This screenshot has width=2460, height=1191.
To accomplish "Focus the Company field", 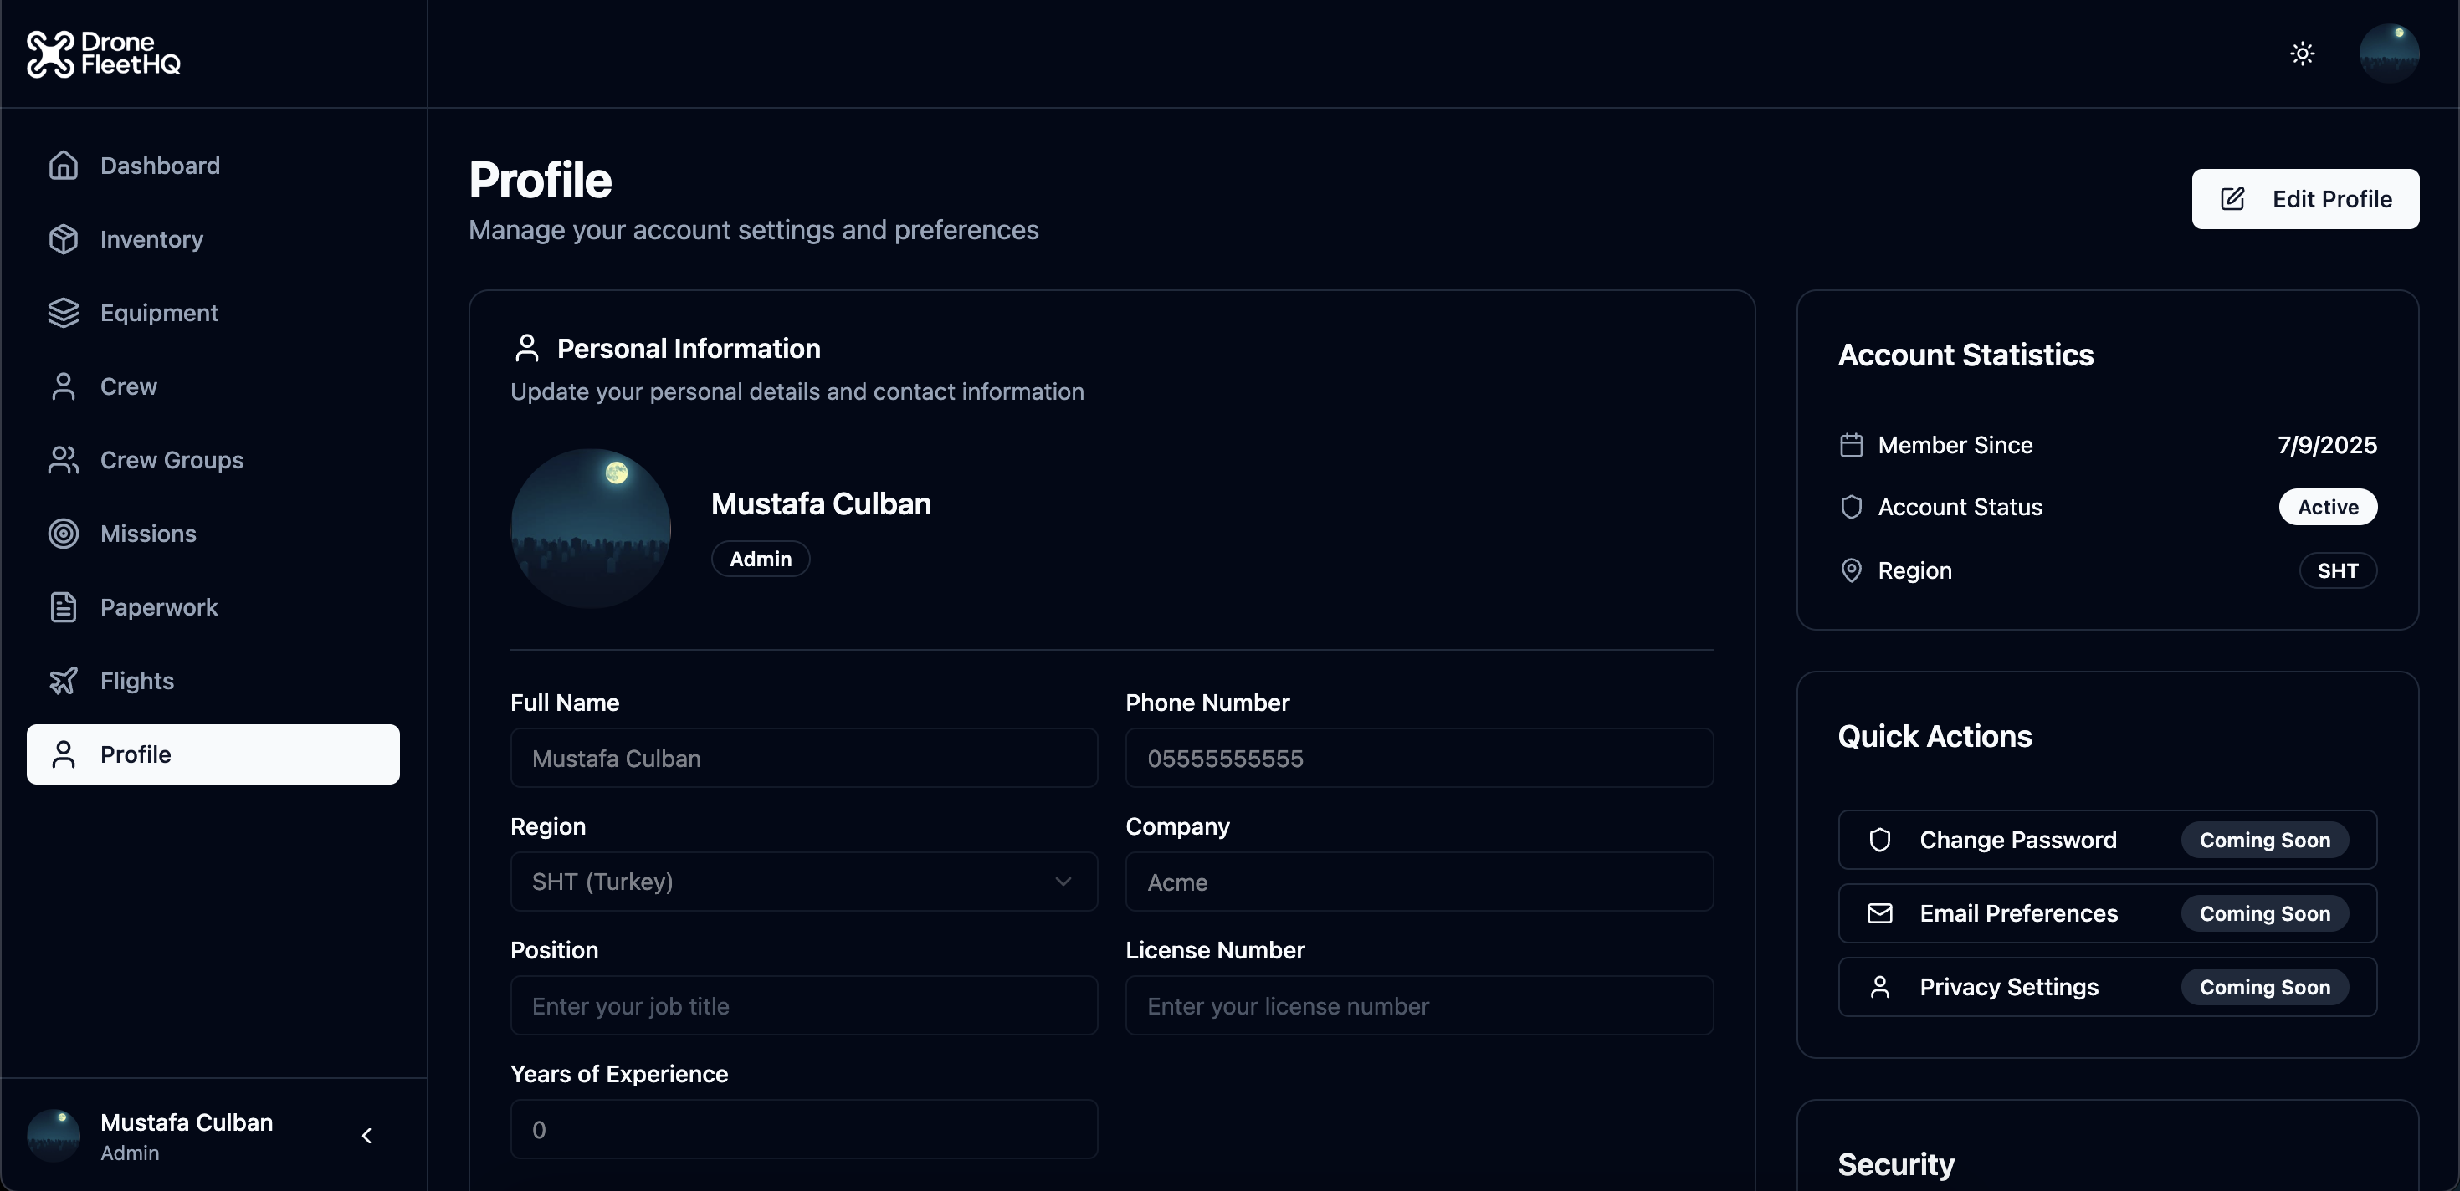I will tap(1419, 881).
